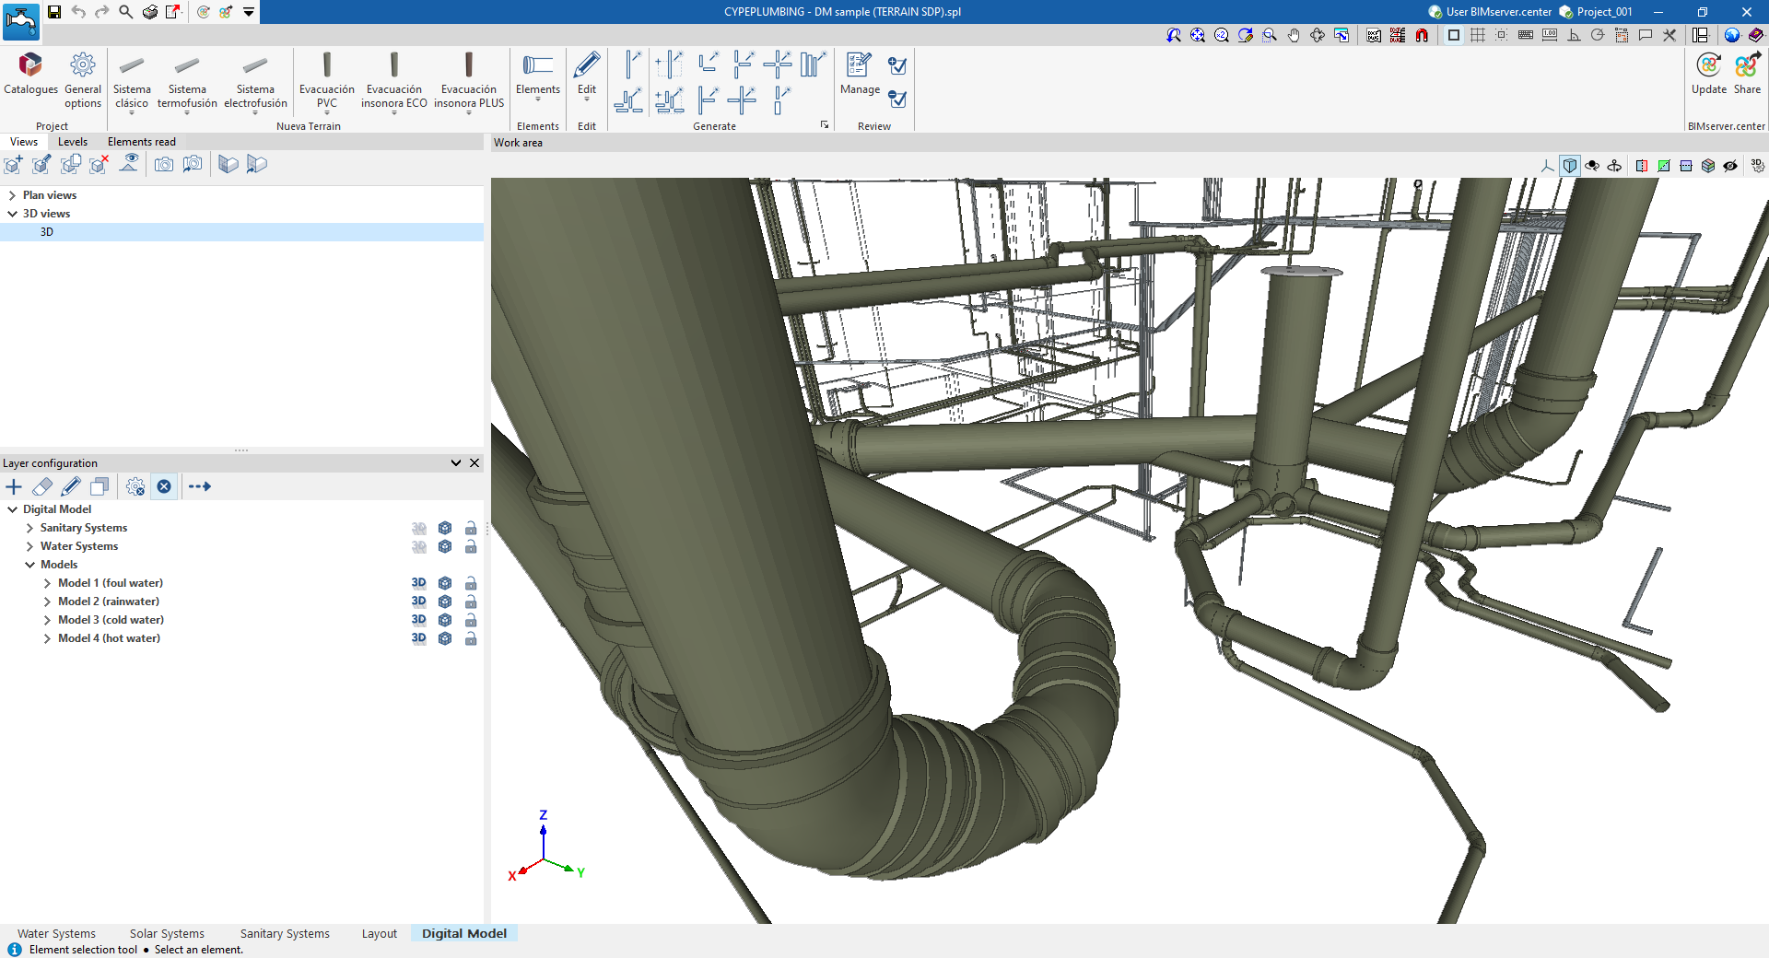Toggle 3D visibility of Model 1 (foul water)

(x=418, y=583)
